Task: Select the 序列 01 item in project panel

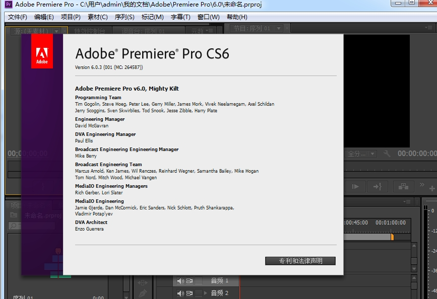Action: coord(23,297)
